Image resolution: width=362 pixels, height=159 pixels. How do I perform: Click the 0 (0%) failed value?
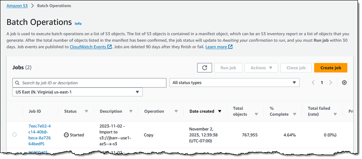point(330,135)
